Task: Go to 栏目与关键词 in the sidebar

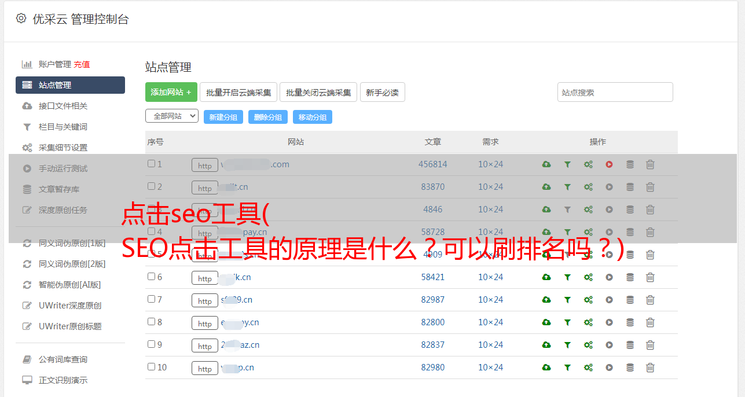Action: coord(63,127)
